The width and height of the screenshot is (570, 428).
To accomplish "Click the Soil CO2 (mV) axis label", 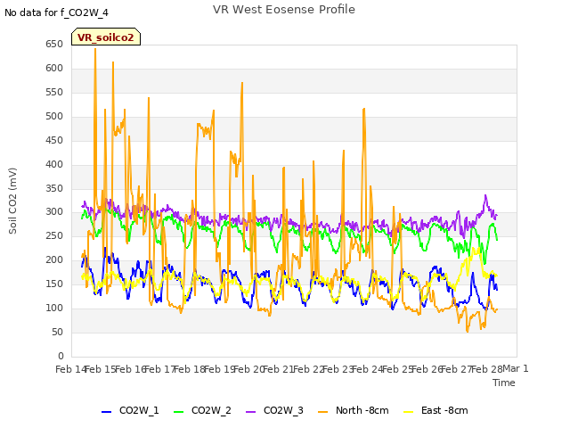I will (x=12, y=201).
